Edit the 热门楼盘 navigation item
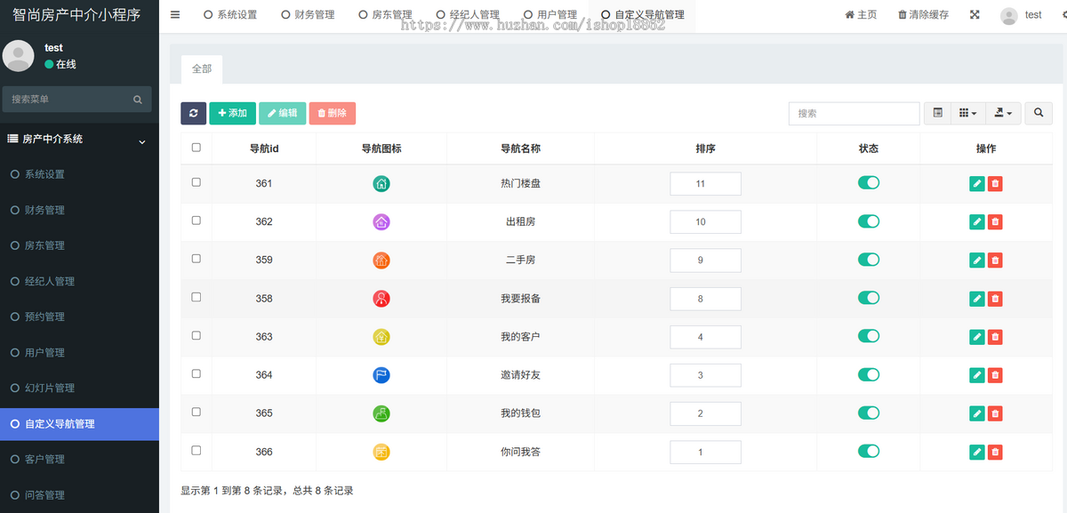Image resolution: width=1067 pixels, height=513 pixels. 976,183
